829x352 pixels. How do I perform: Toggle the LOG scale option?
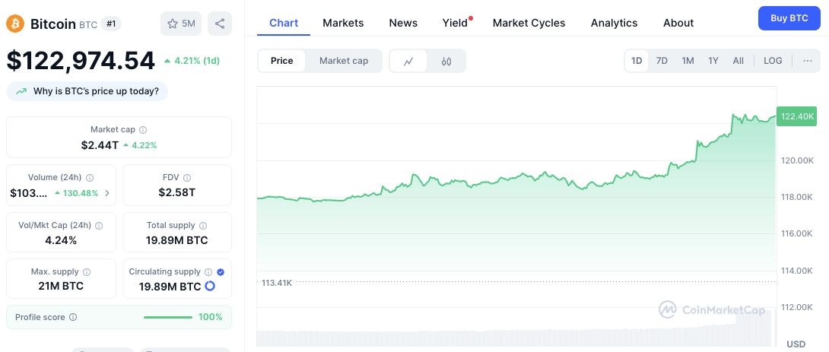[773, 61]
